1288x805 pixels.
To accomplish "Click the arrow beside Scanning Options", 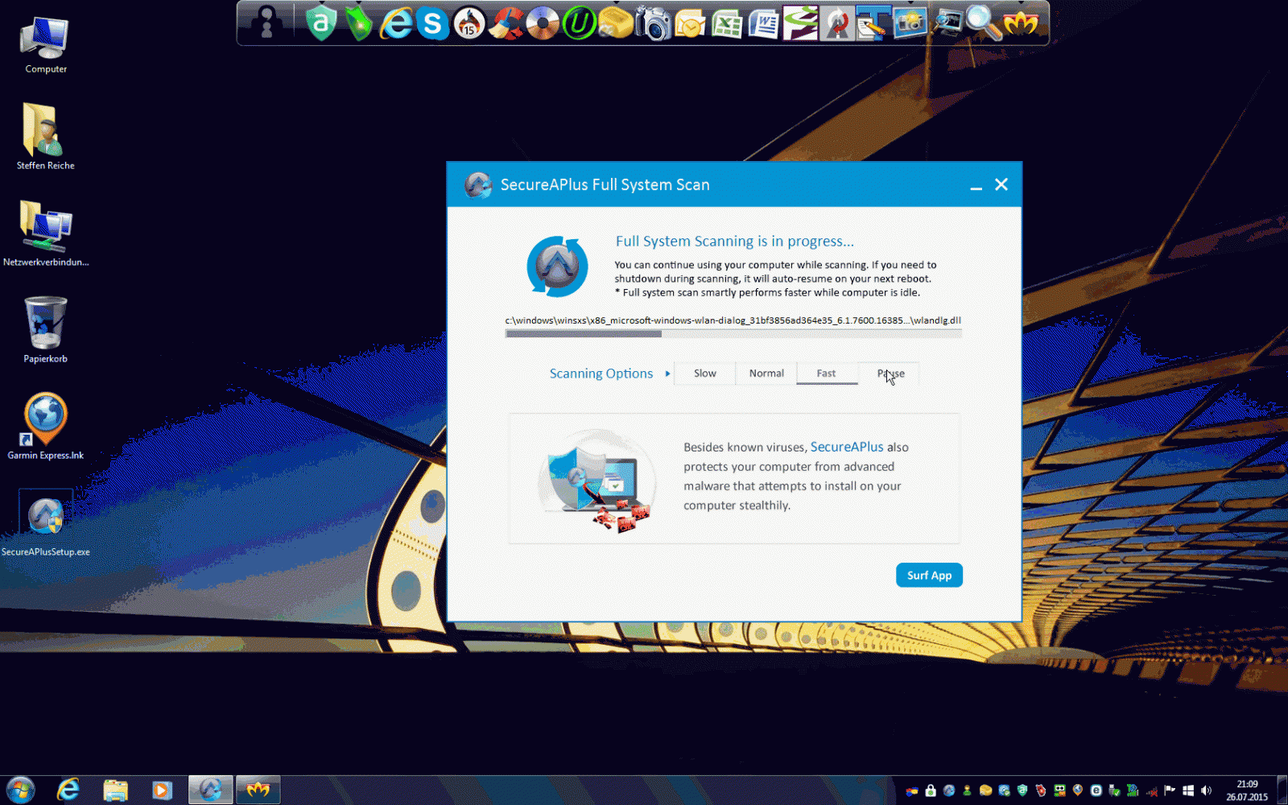I will [667, 374].
